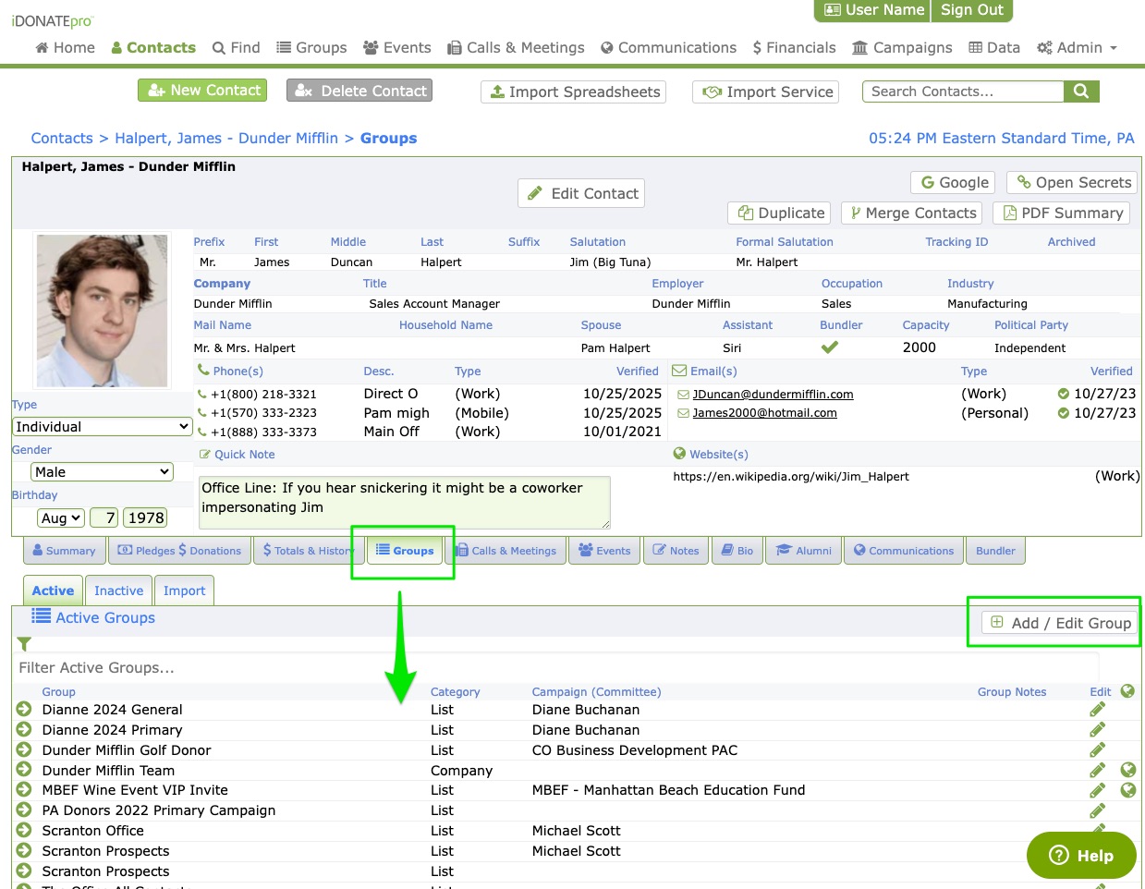
Task: Click the Open Secrets button
Action: [1073, 182]
